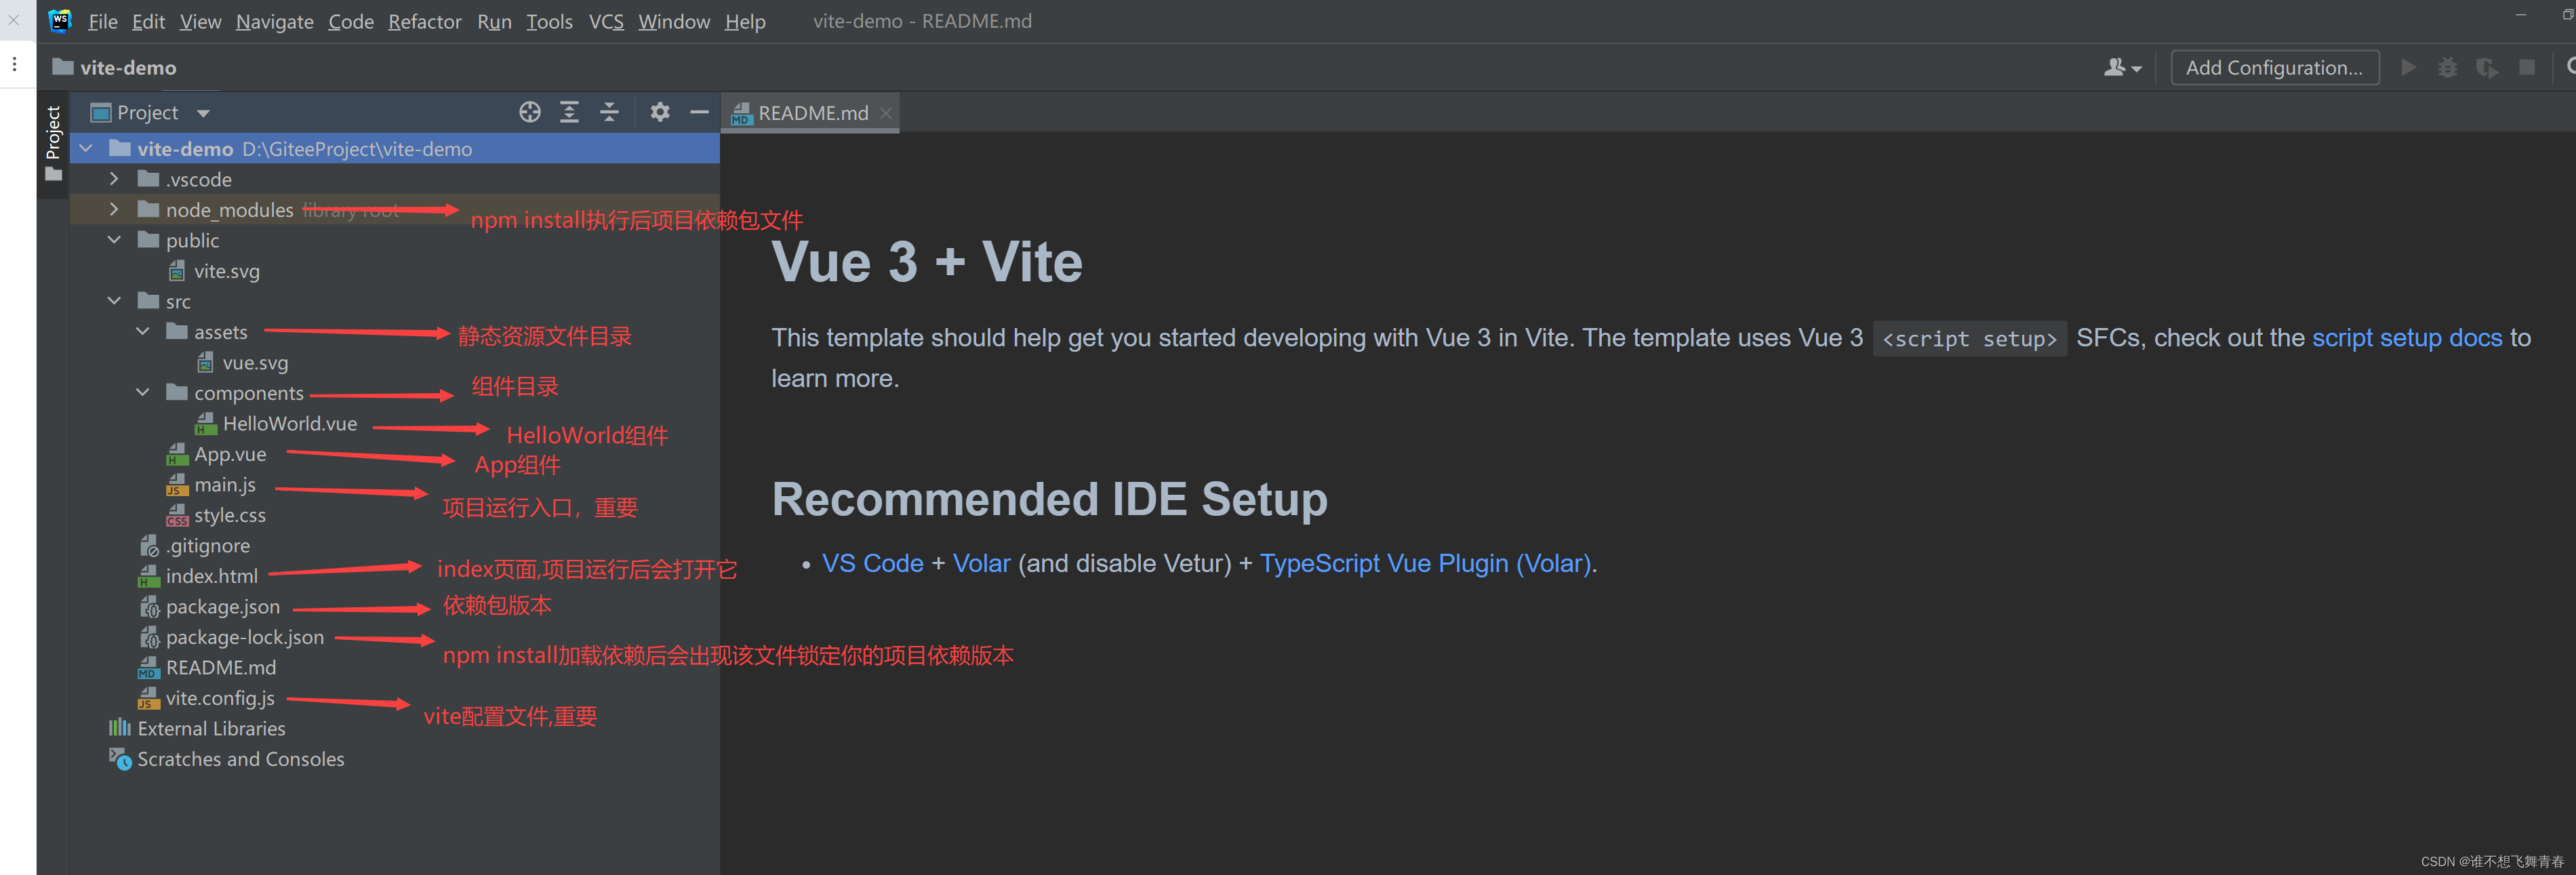Expand the node_modules folder
The width and height of the screenshot is (2576, 875).
click(114, 210)
